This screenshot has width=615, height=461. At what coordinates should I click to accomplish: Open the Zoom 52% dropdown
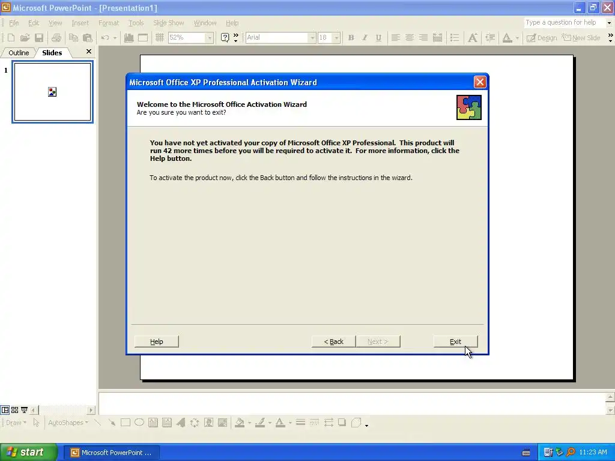pyautogui.click(x=210, y=38)
